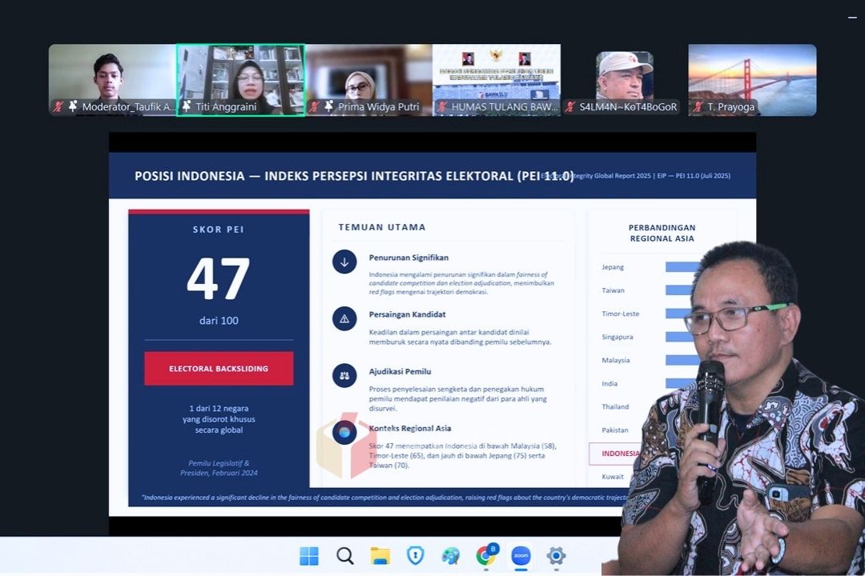
Task: Click the muted microphone icon beside Moderator_Taufik
Action: (x=58, y=107)
